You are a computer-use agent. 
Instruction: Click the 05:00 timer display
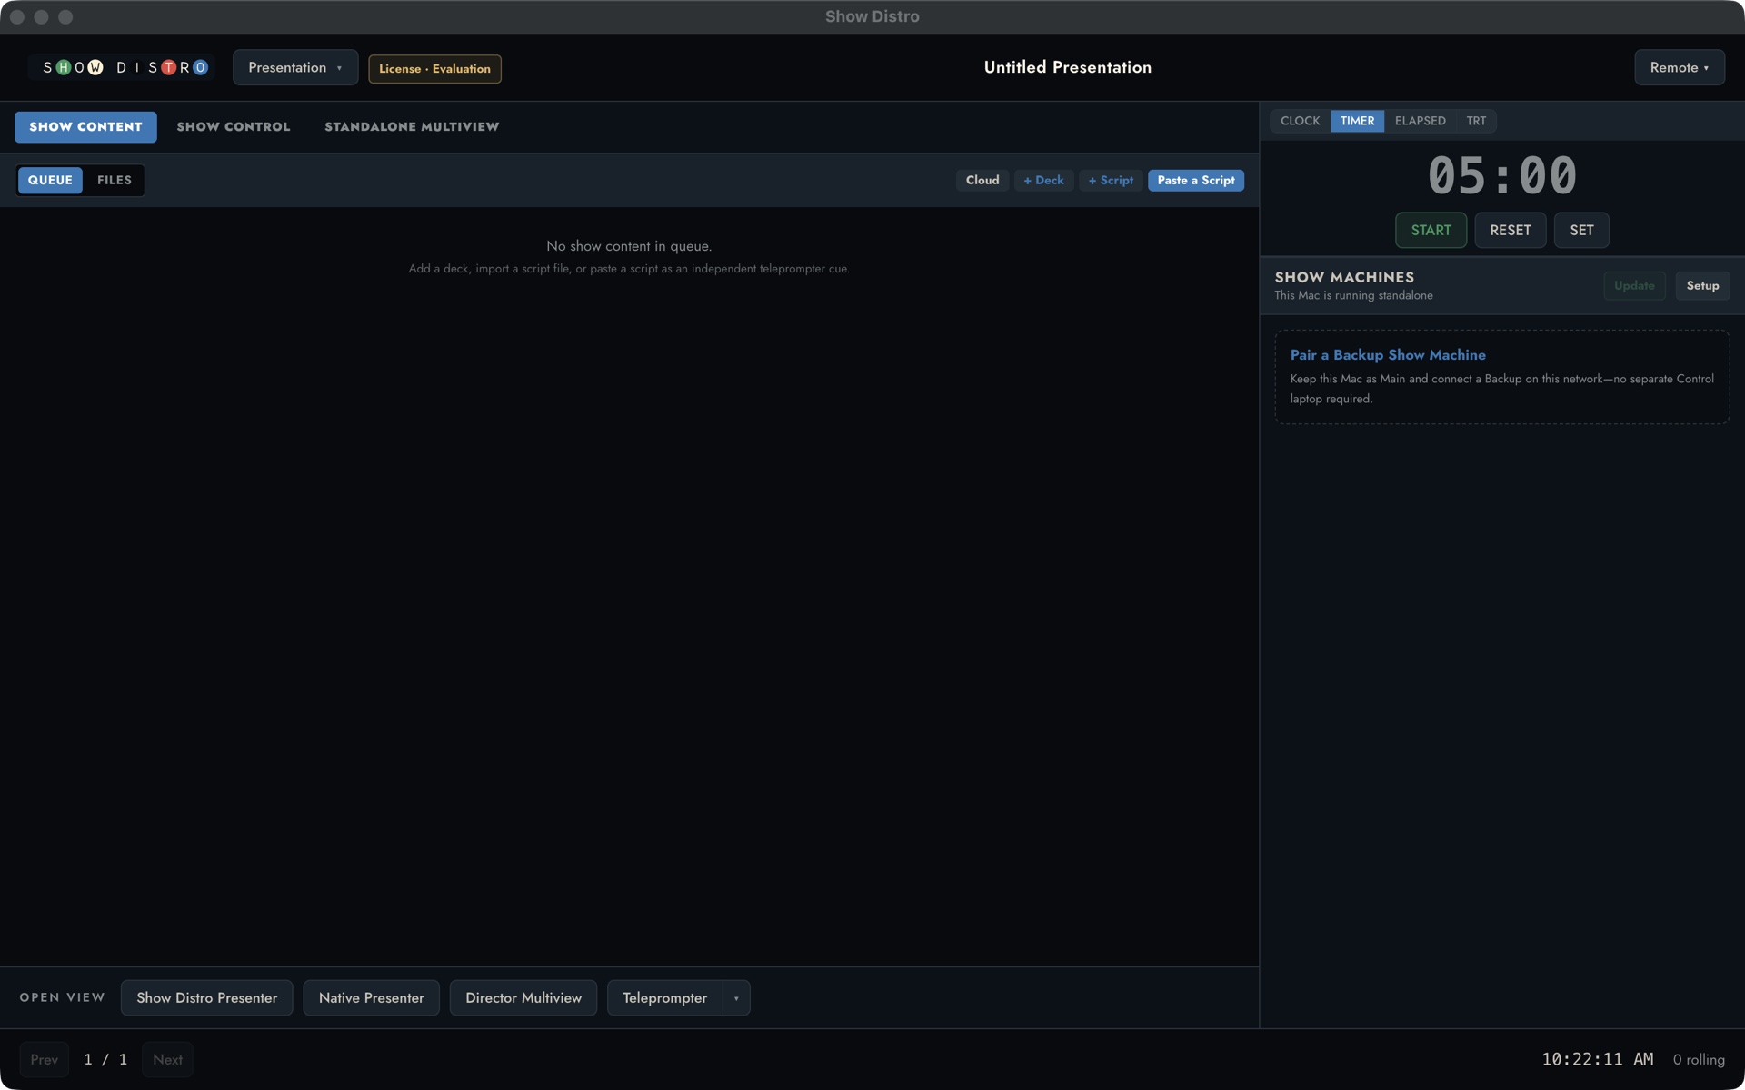[1502, 175]
